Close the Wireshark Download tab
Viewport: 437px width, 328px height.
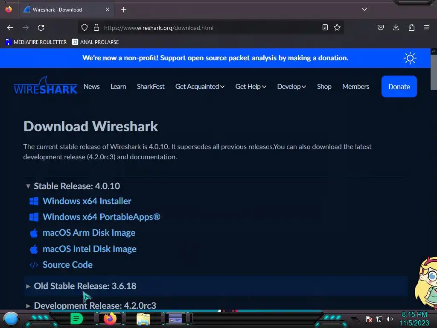pos(108,9)
